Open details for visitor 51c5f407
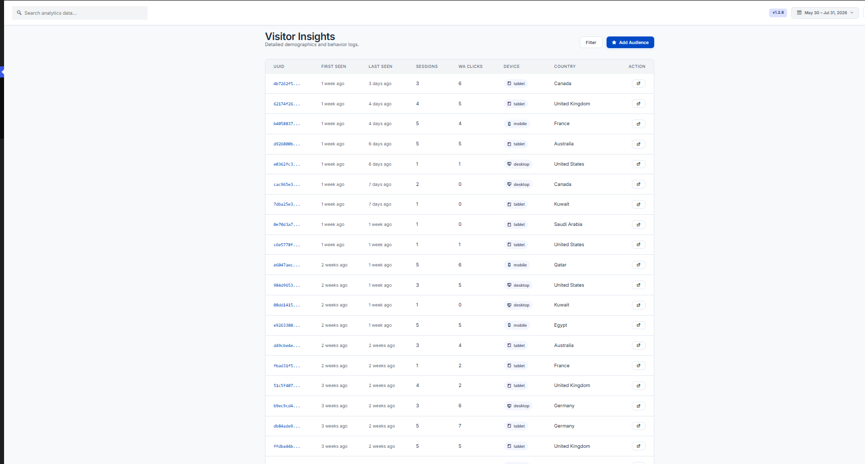 click(x=638, y=385)
